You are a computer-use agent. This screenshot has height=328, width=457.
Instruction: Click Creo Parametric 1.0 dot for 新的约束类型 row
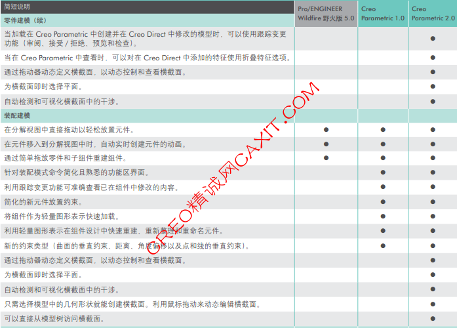[x=383, y=246]
